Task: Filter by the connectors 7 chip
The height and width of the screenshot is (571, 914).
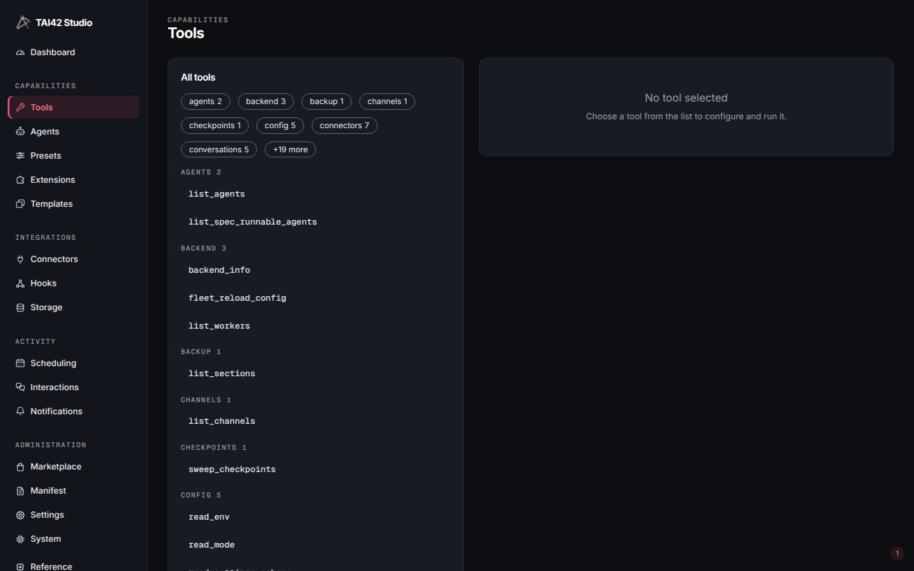Action: [x=345, y=126]
